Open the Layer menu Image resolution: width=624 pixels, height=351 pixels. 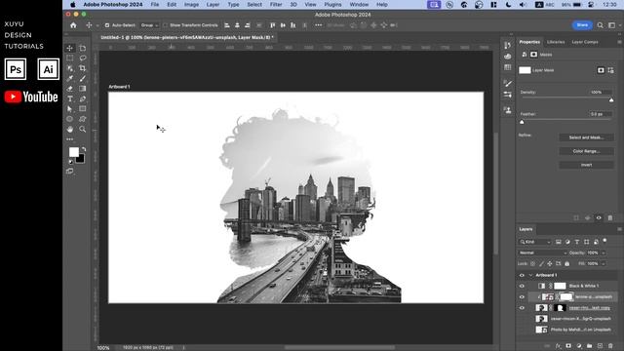pyautogui.click(x=213, y=4)
